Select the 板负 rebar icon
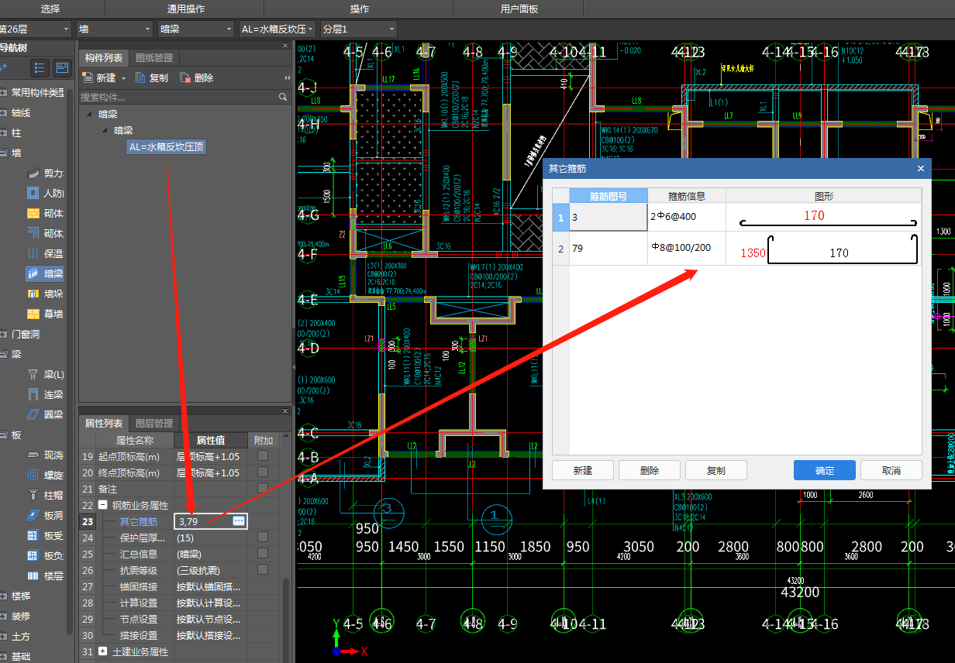The image size is (955, 663). point(33,555)
